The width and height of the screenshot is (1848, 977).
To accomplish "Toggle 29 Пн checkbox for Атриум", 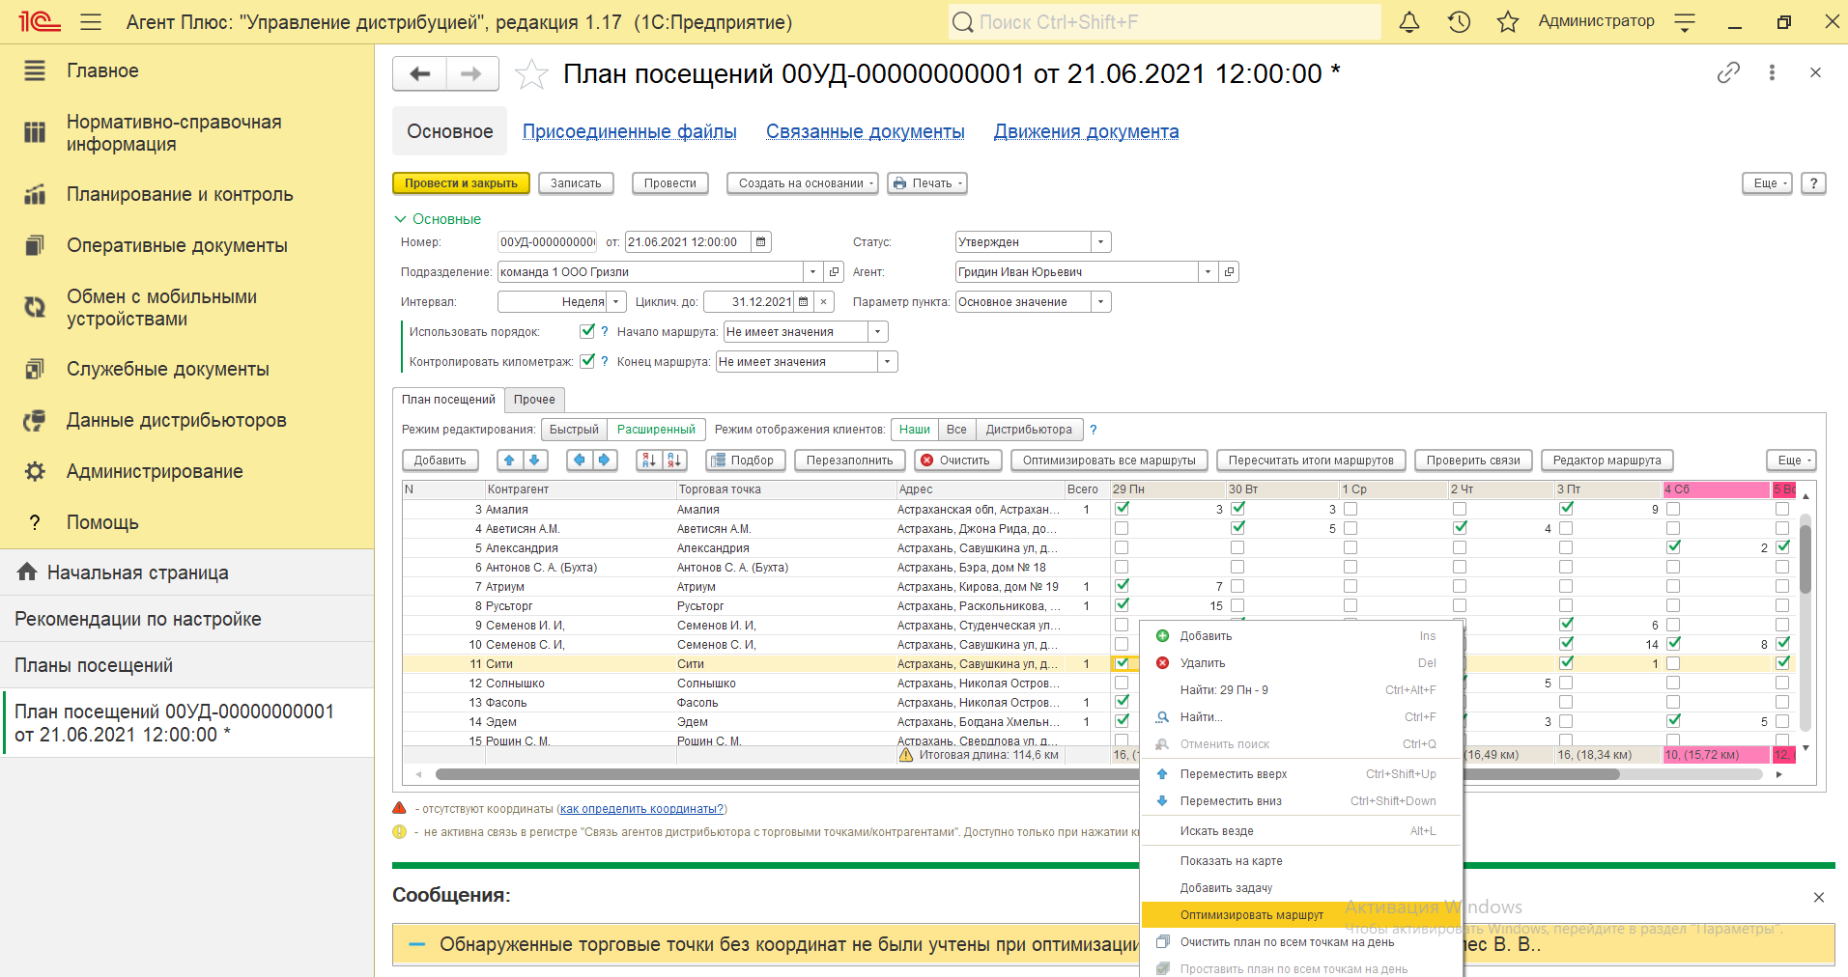I will [x=1122, y=586].
